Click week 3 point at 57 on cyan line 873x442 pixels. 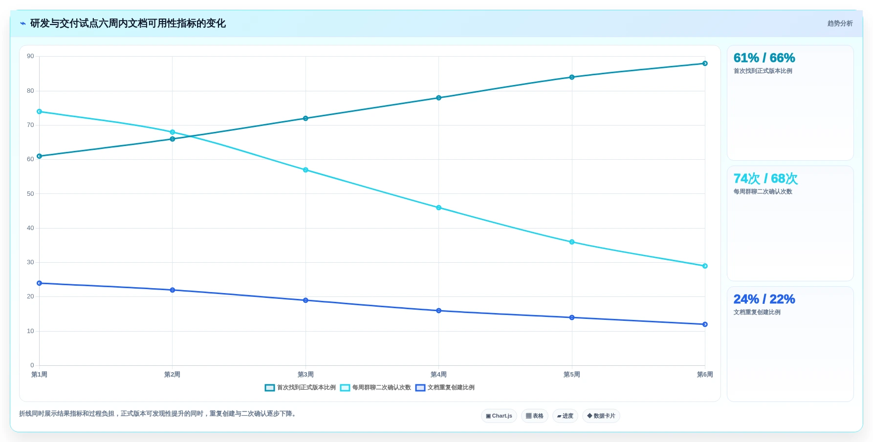pos(306,170)
